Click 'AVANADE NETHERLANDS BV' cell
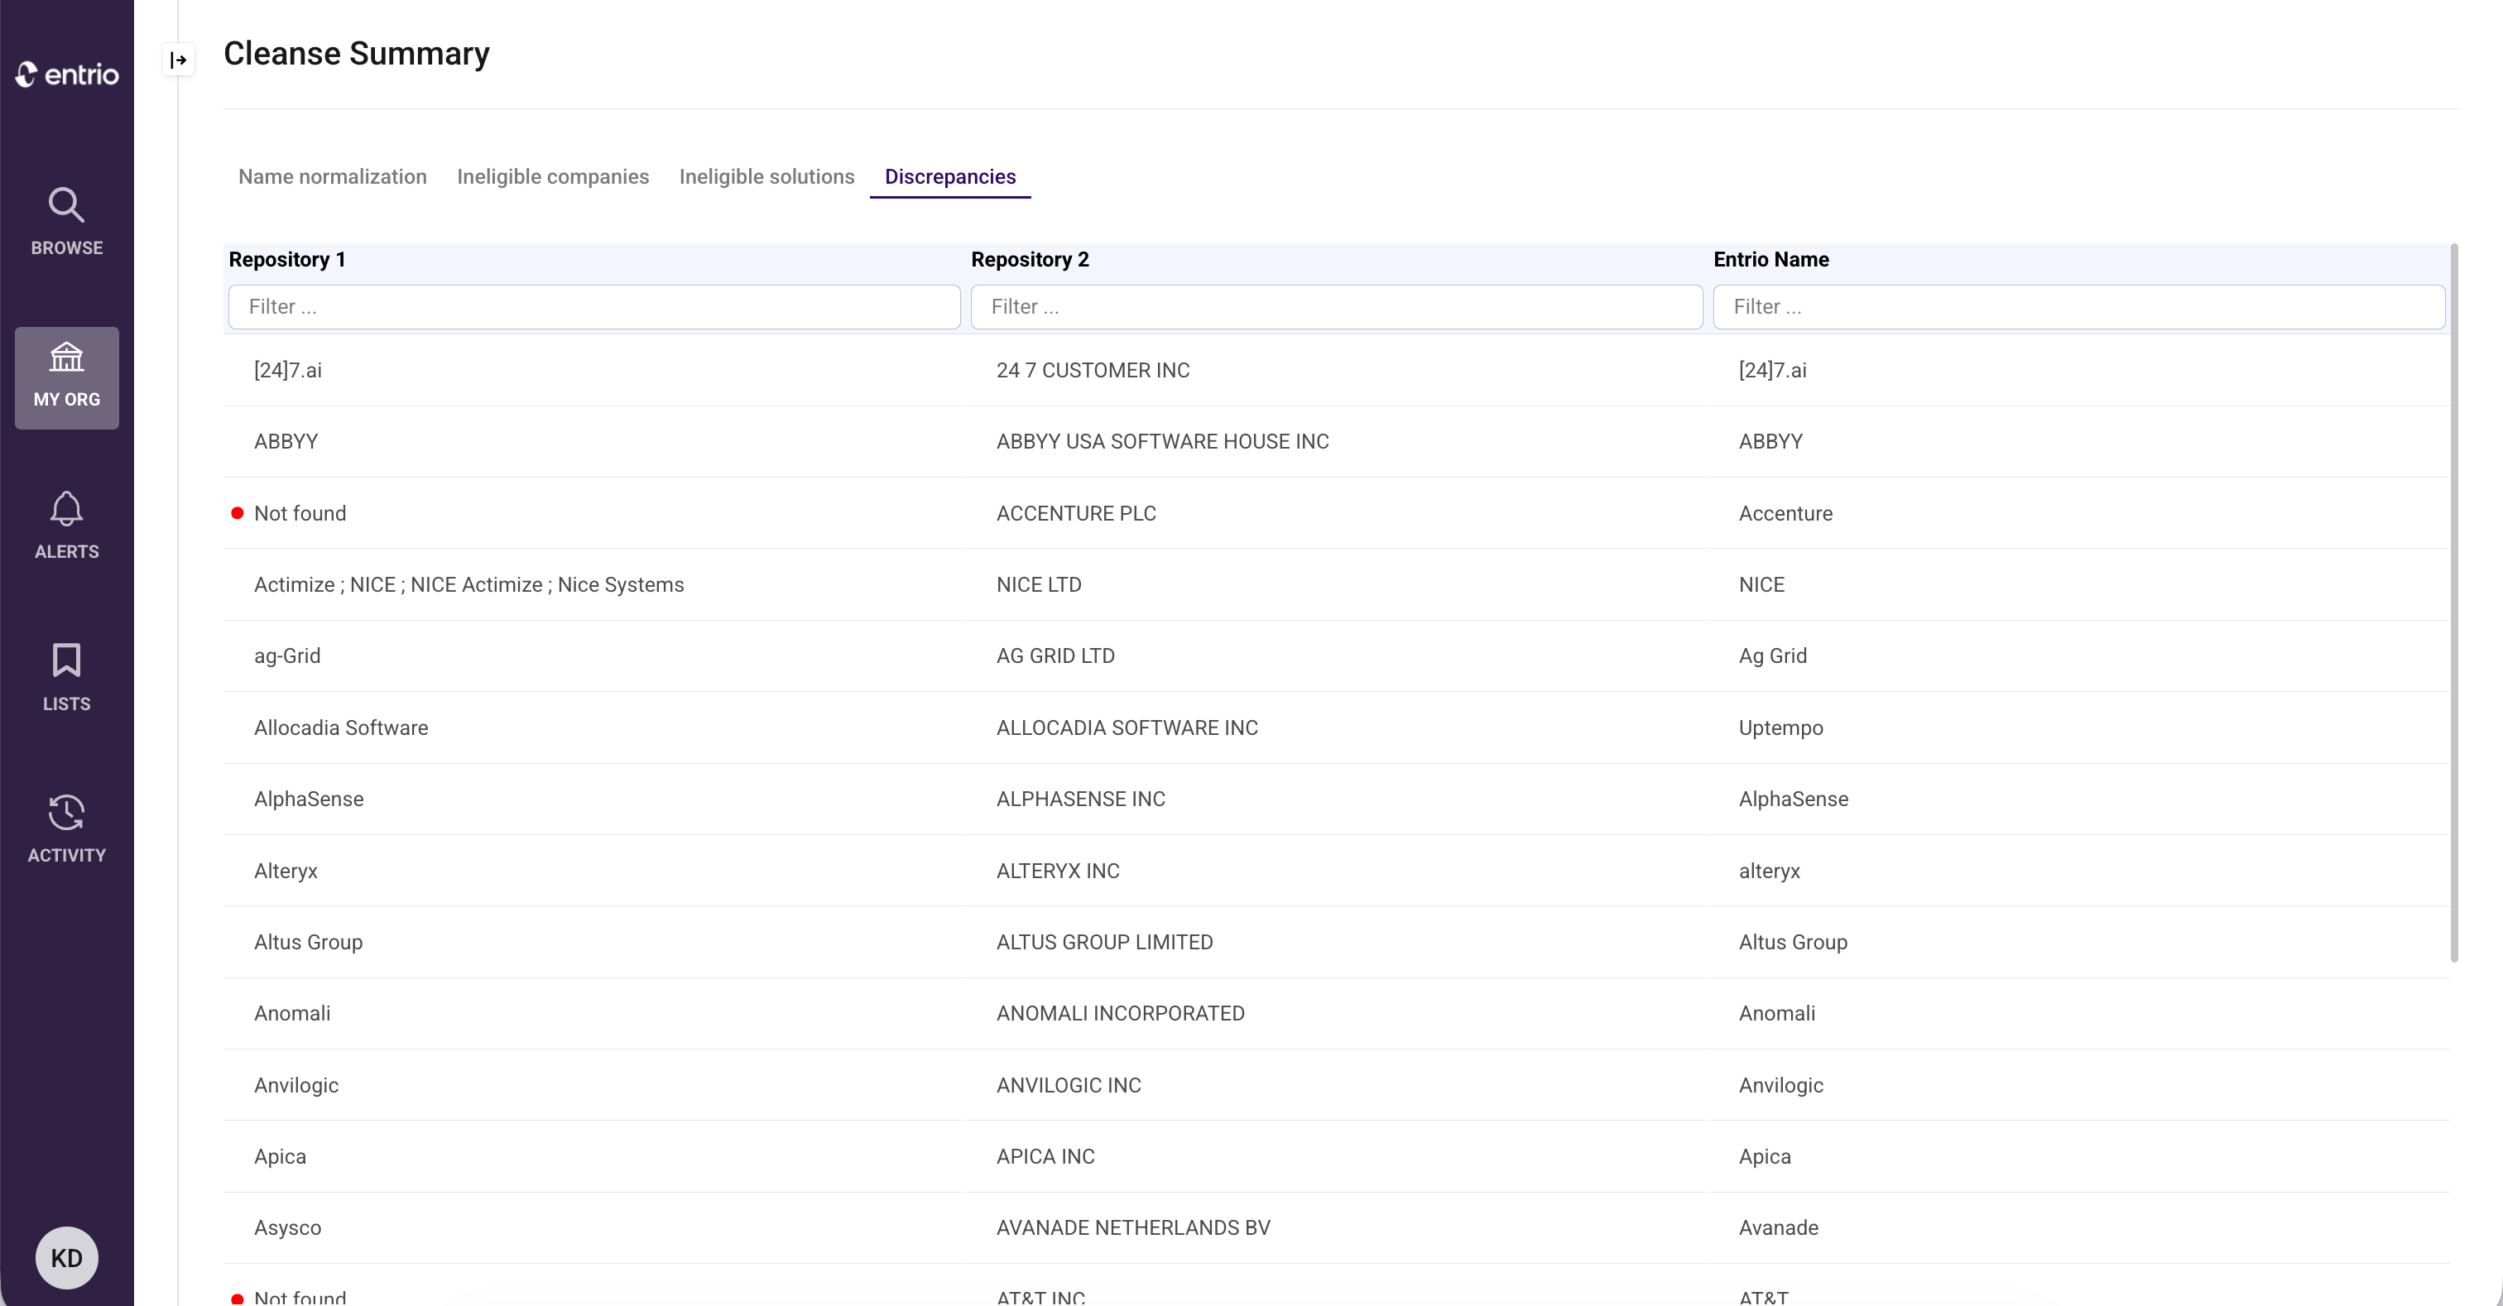Viewport: 2503px width, 1306px height. (x=1133, y=1227)
